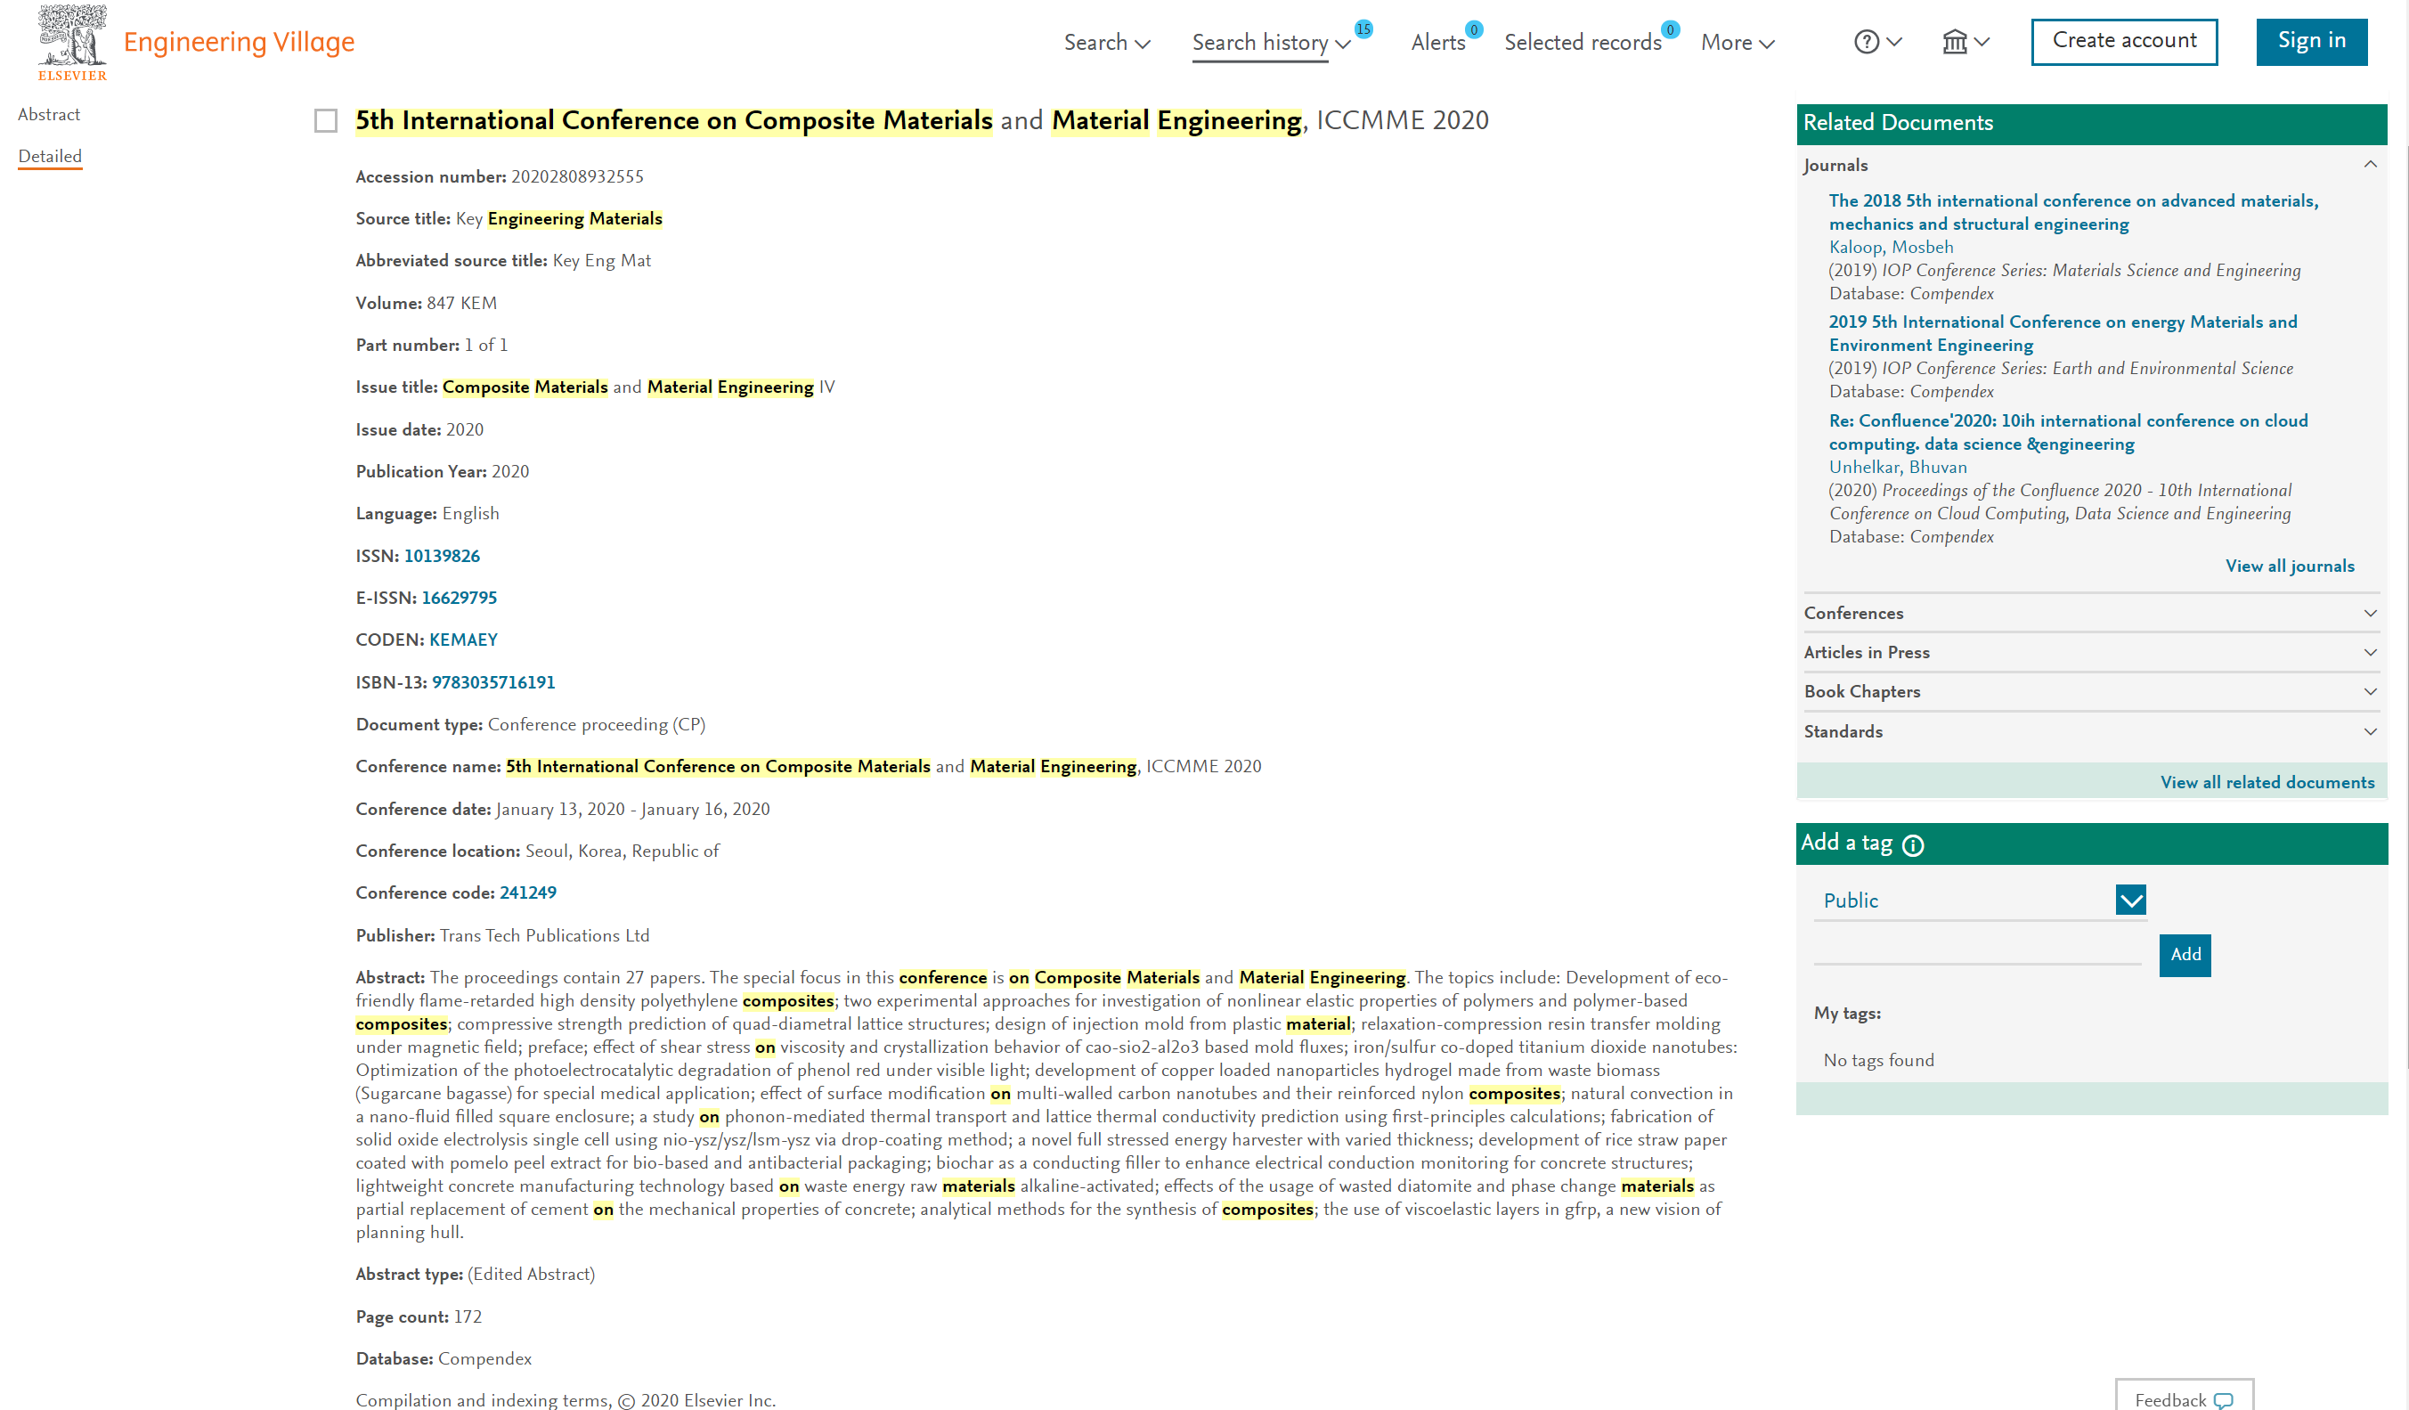Open 2018 5th advanced materials conference link
2409x1410 pixels.
point(2073,212)
